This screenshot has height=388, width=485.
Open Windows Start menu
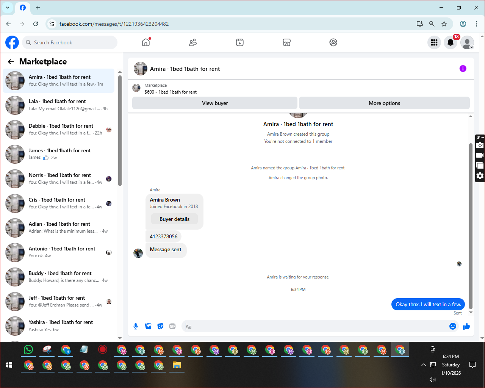point(9,365)
